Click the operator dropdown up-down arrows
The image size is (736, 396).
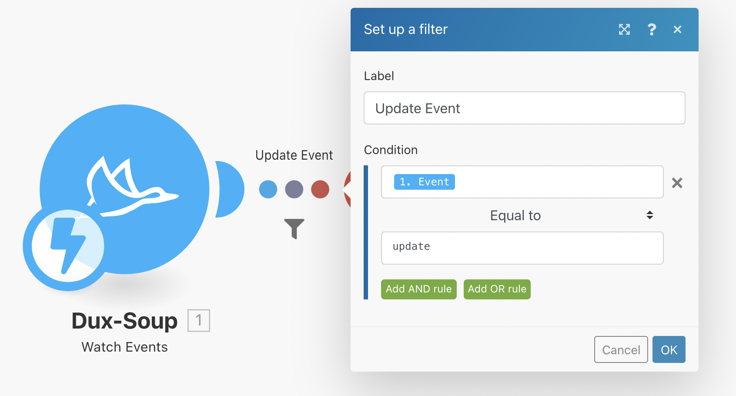[649, 215]
